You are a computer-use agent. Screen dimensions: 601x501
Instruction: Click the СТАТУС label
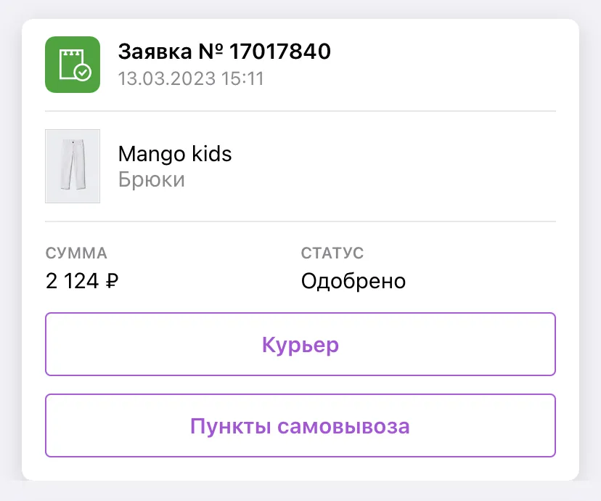pyautogui.click(x=332, y=253)
